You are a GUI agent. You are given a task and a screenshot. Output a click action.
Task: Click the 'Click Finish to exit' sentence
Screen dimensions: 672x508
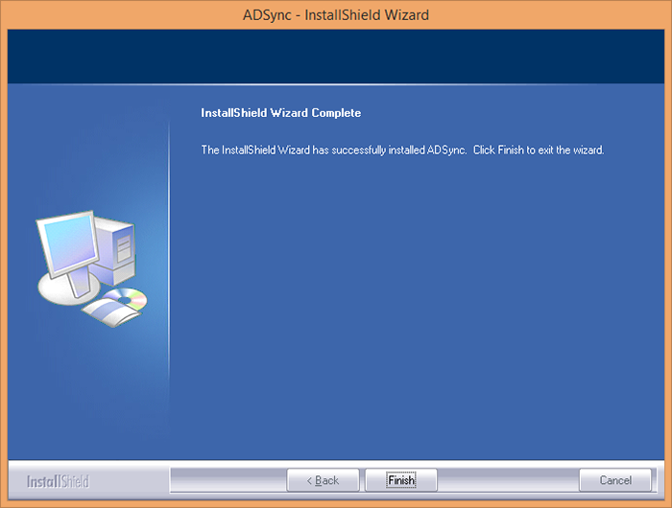(x=539, y=150)
